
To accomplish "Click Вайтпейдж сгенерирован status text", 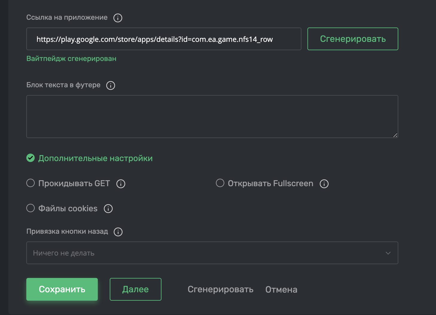I will (71, 59).
